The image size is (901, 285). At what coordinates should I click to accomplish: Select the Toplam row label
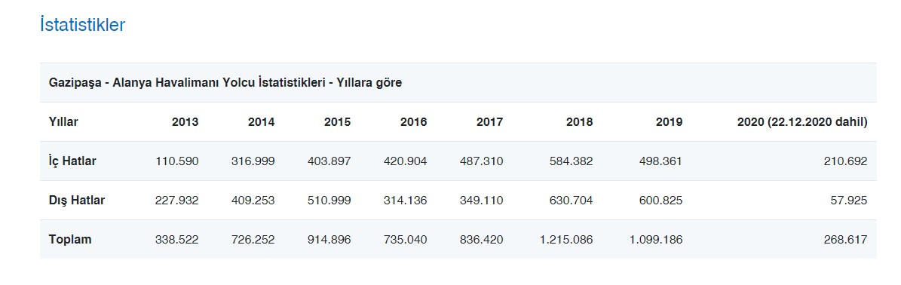[x=70, y=239]
